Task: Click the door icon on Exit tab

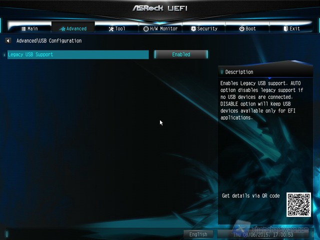Action: point(285,29)
